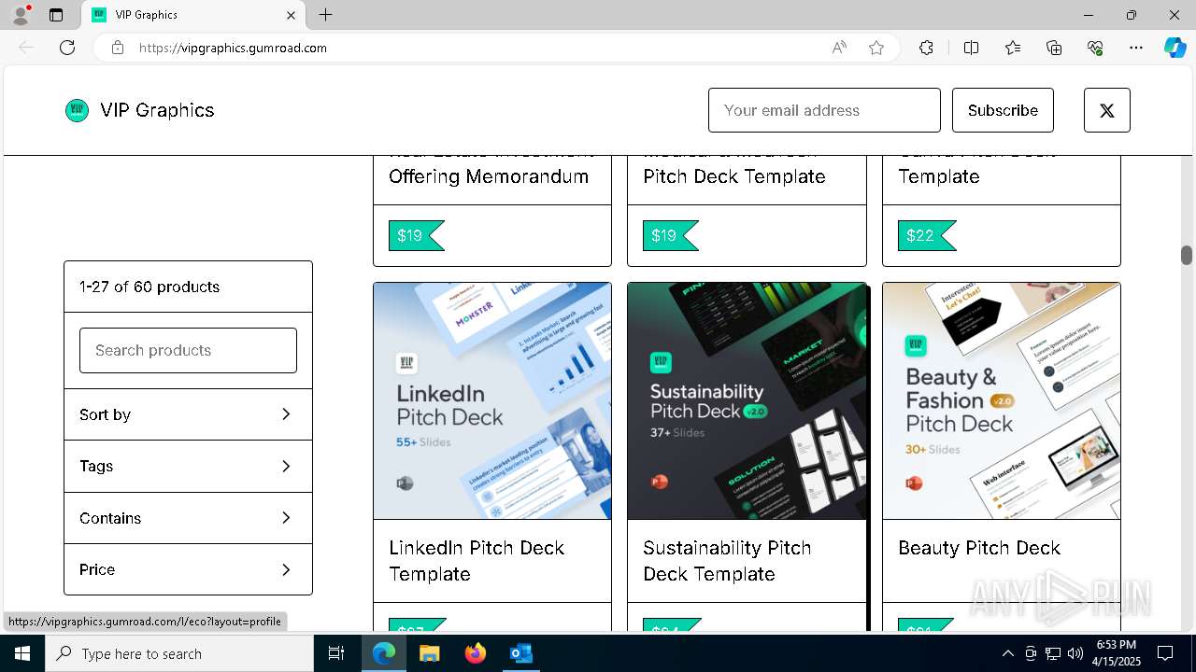Click the 1-27 of 60 products text

[x=149, y=287]
